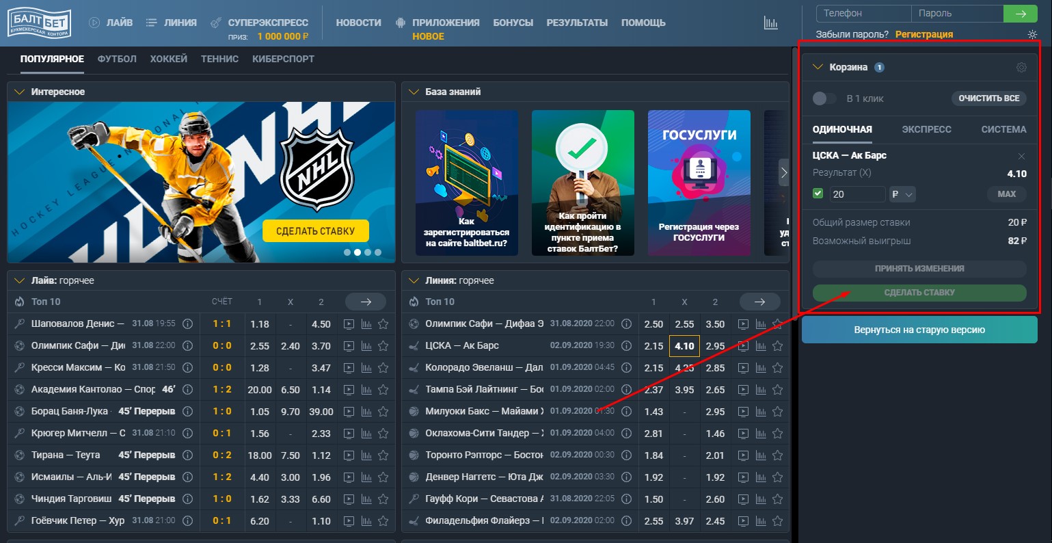Show info for Чиндия Тарговиште match
Image resolution: width=1052 pixels, height=543 pixels.
[x=187, y=499]
